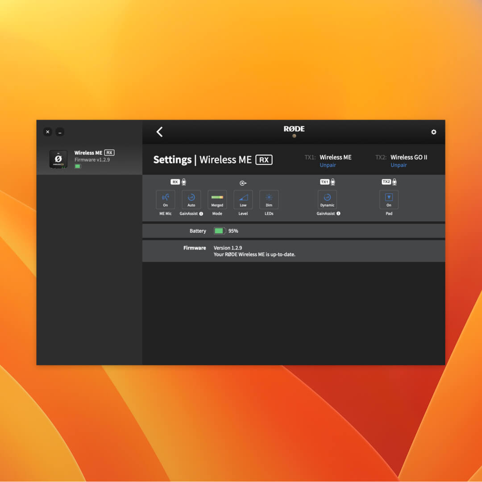Select Wireless ME RX device in sidebar
Image resolution: width=482 pixels, height=482 pixels.
94,159
